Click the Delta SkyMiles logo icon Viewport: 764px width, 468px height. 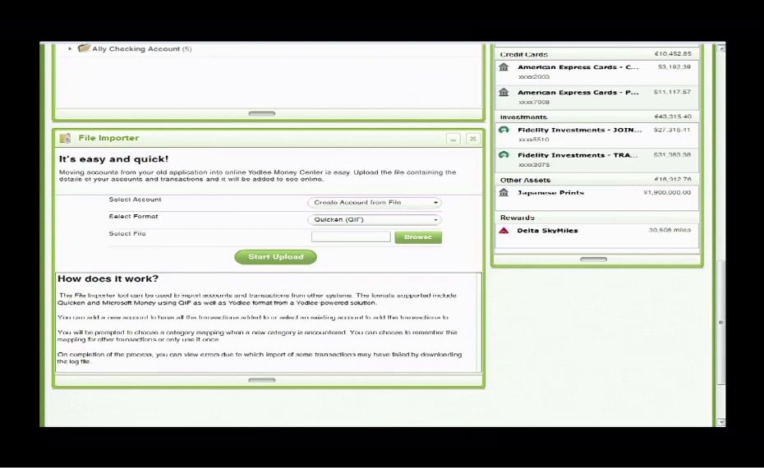click(504, 231)
